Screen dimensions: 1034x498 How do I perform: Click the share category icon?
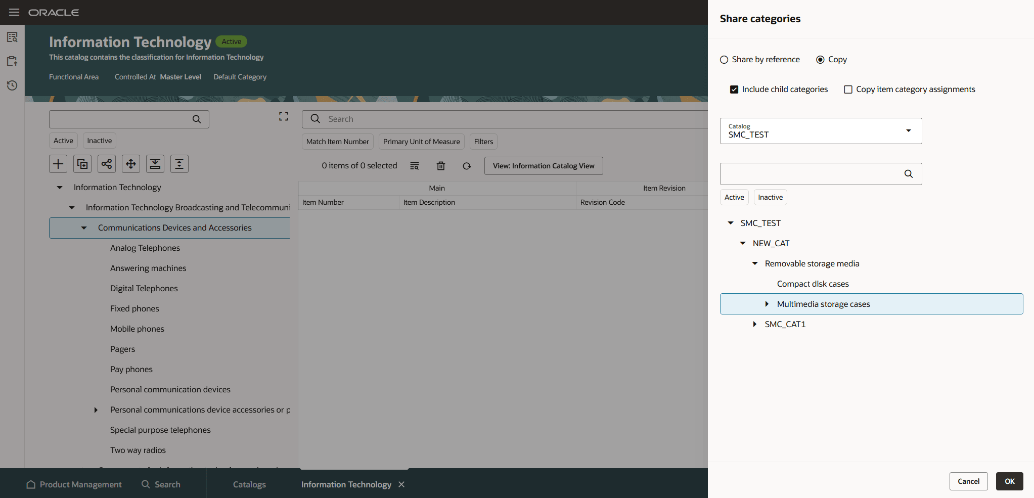click(107, 164)
